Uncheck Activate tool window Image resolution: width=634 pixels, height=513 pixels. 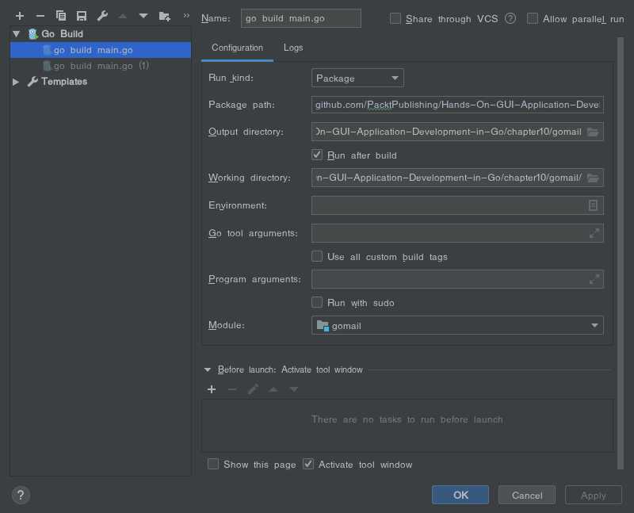308,464
